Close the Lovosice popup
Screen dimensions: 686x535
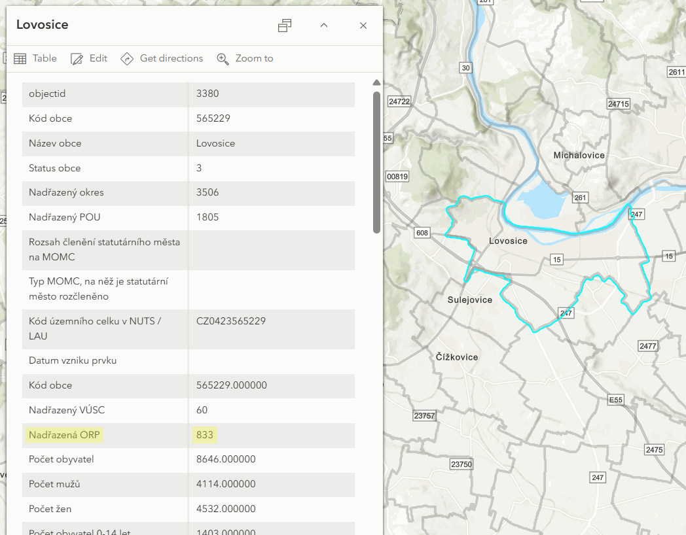[363, 26]
